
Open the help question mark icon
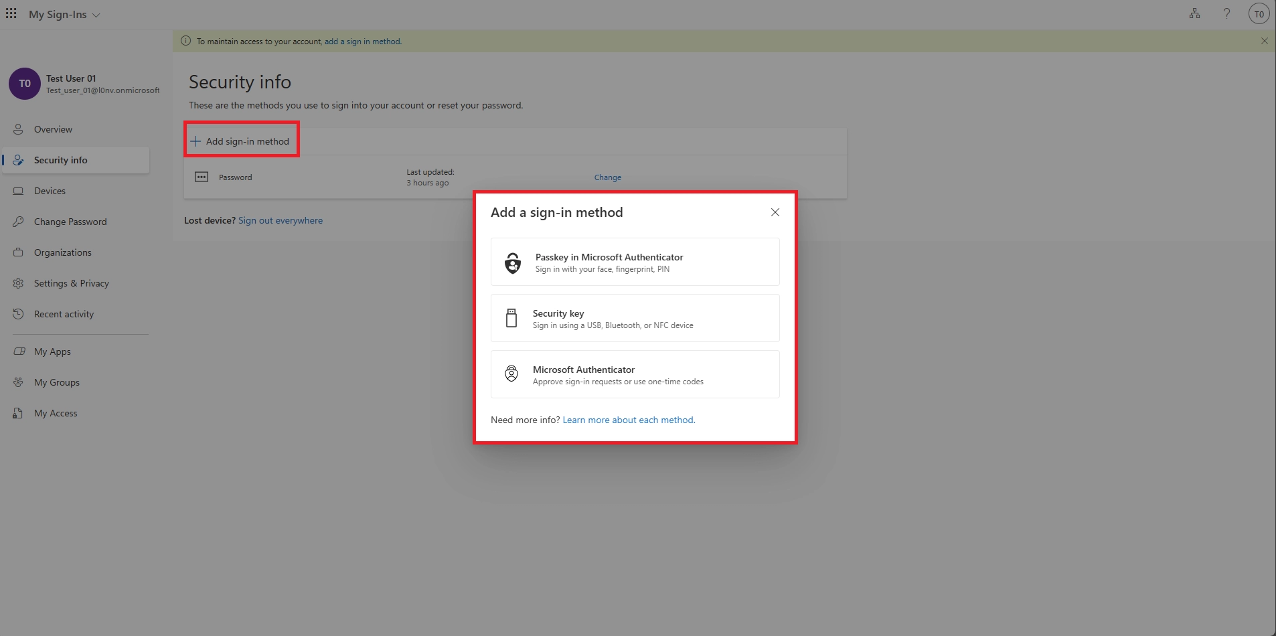point(1226,13)
